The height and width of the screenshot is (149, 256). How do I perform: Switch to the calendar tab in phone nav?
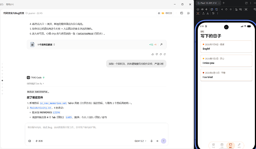(x=222, y=145)
